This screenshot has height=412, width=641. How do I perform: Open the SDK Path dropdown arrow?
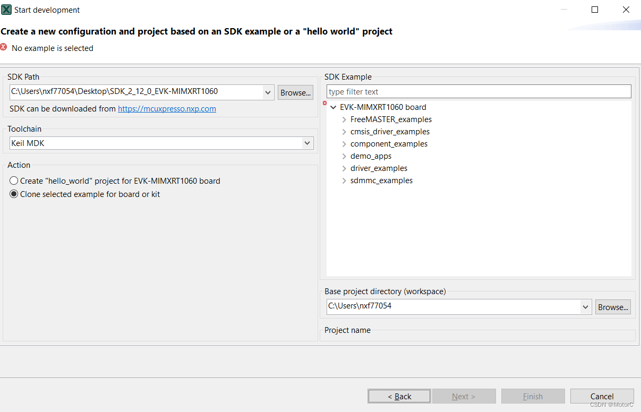pos(269,92)
